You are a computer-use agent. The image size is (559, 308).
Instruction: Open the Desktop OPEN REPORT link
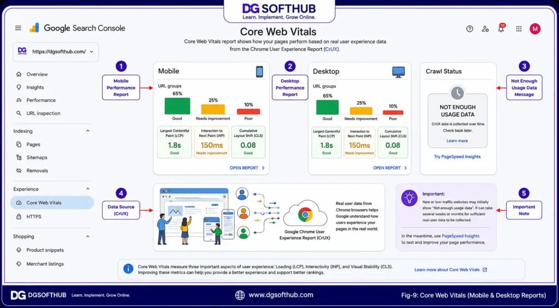(x=390, y=168)
